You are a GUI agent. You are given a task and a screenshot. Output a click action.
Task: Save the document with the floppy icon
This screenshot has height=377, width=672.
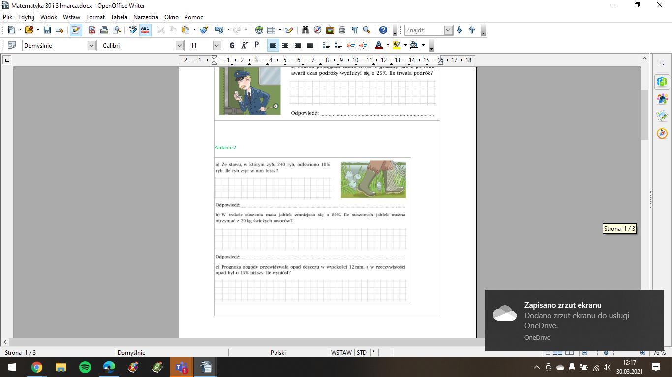tap(47, 30)
